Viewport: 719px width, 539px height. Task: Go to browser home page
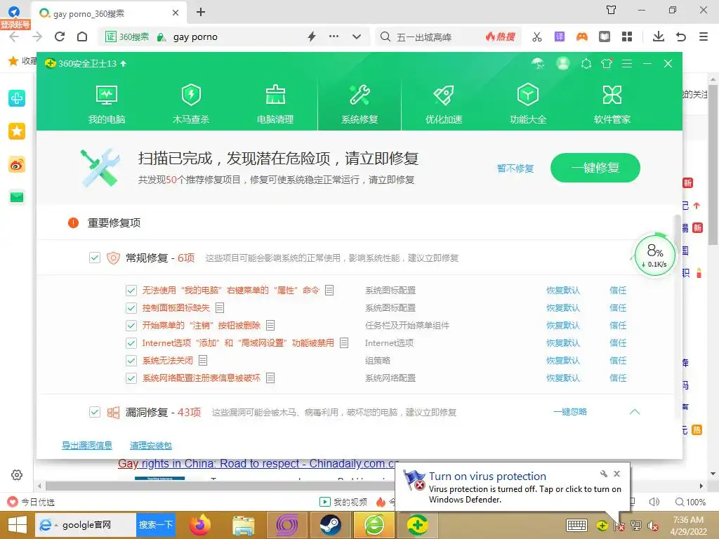point(82,36)
